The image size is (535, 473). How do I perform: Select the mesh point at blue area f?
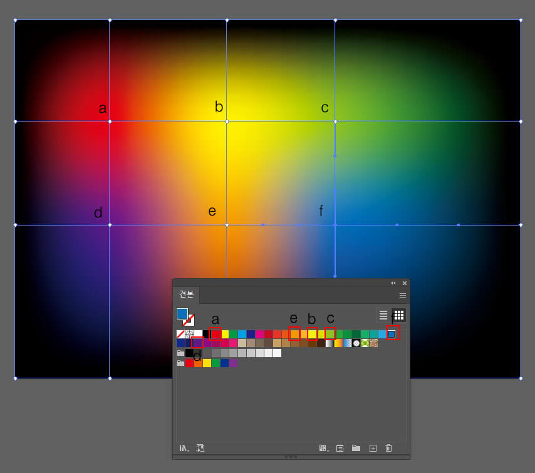tap(335, 225)
